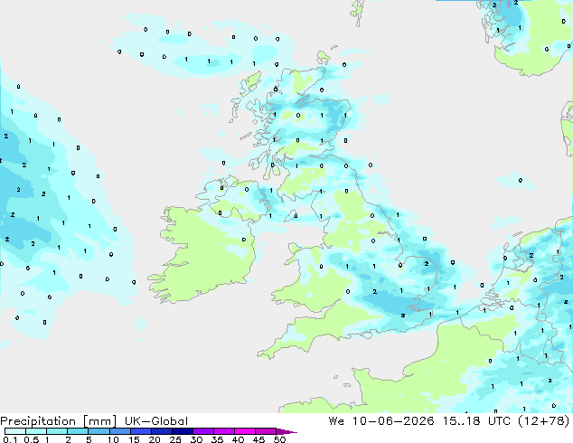Click the '(12+78)' forecast run text
The height and width of the screenshot is (443, 573).
pyautogui.click(x=544, y=421)
